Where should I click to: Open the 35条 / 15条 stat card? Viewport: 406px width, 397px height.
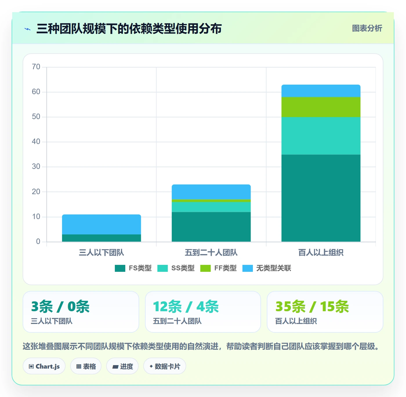tap(325, 312)
